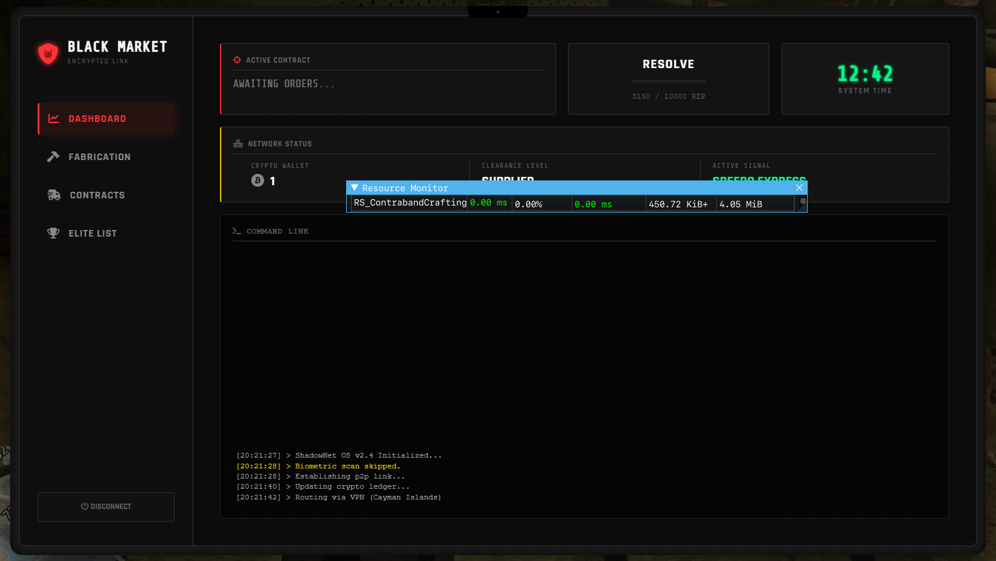
Task: Click the Dashboard chart icon
Action: tap(54, 119)
